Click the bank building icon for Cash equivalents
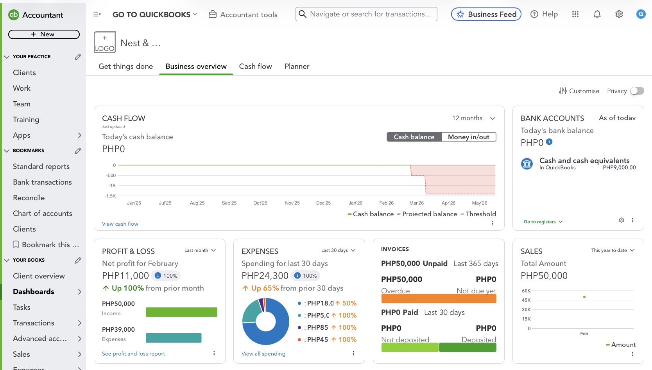The height and width of the screenshot is (370, 652). pos(527,163)
